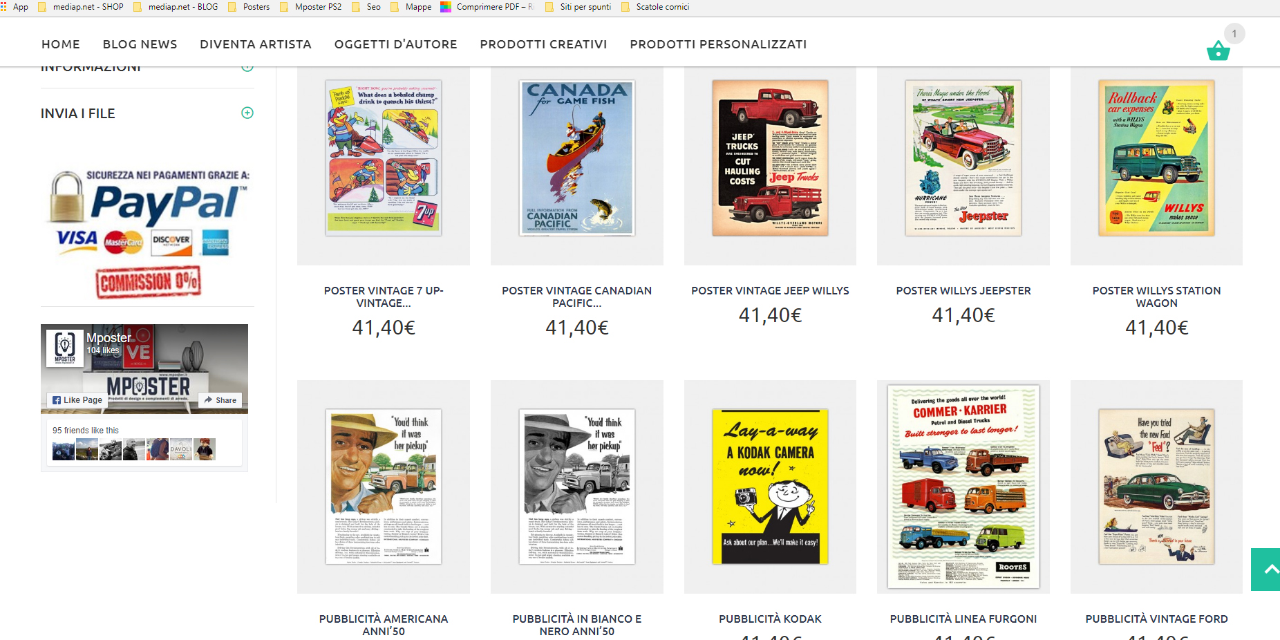Open the DIVENTA ARTISTA menu item

coord(256,44)
